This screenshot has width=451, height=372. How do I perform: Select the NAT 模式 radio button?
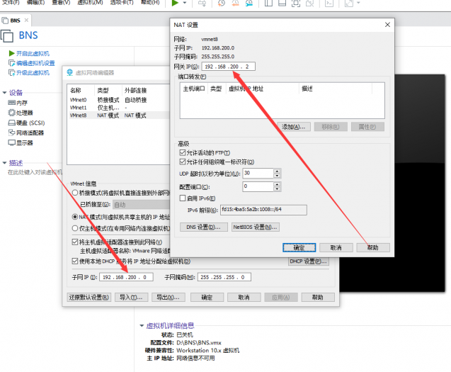(75, 217)
